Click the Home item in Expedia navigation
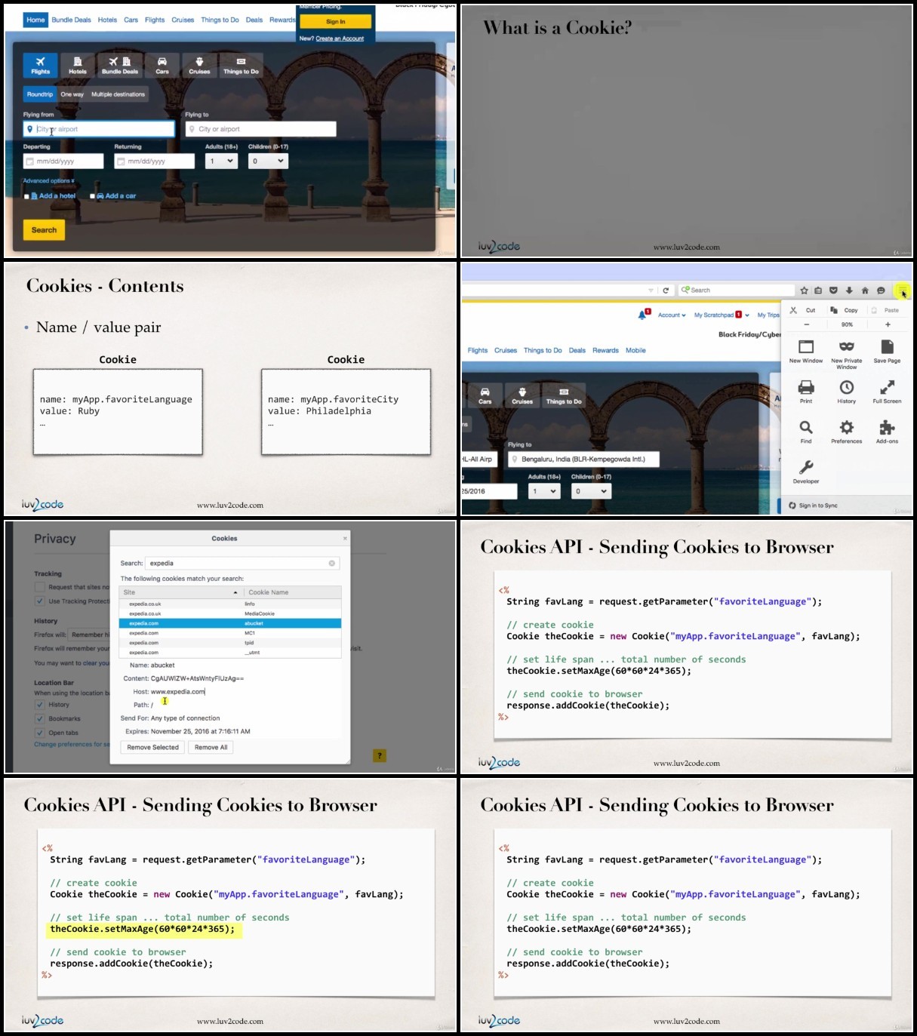Screen dimensions: 917x1036 pyautogui.click(x=35, y=20)
